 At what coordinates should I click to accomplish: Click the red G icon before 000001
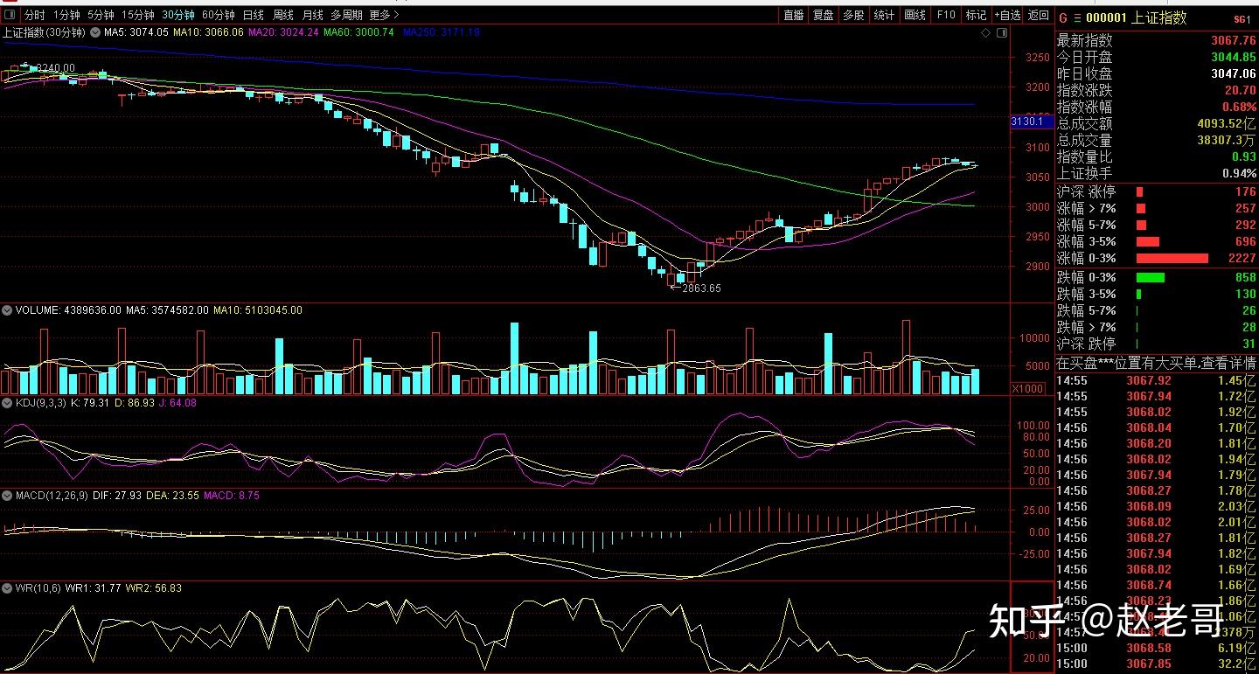point(1062,17)
